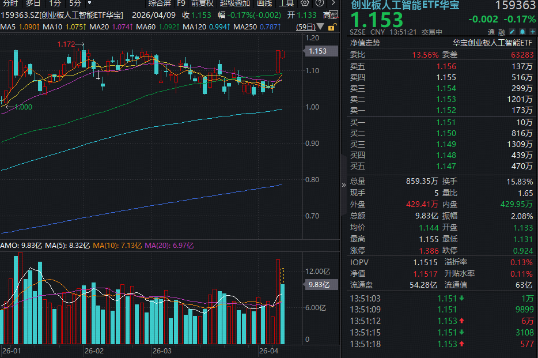The image size is (538, 358).
Task: Switch to the 分时 intraday tab
Action: (x=10, y=3)
